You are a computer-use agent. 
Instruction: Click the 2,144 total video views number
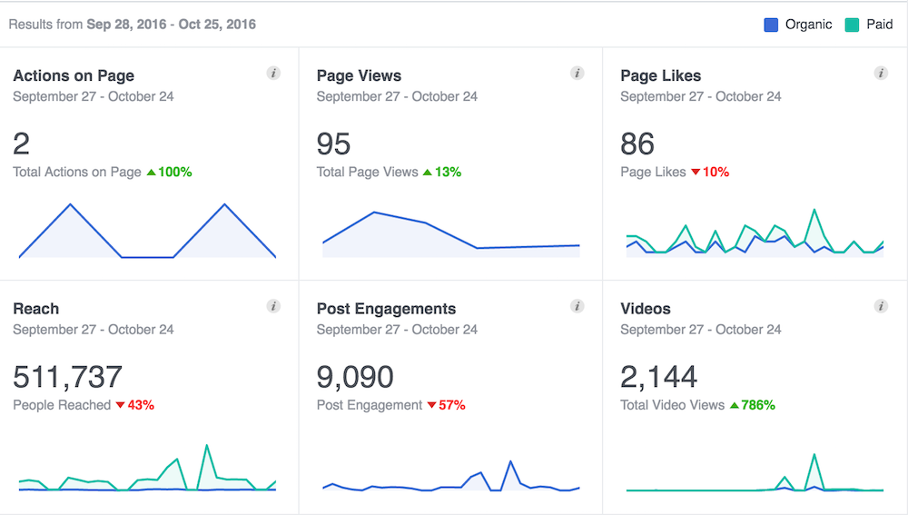point(659,376)
